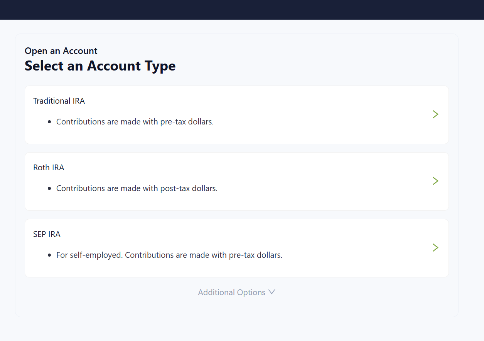Select the Roth IRA title

(x=49, y=168)
